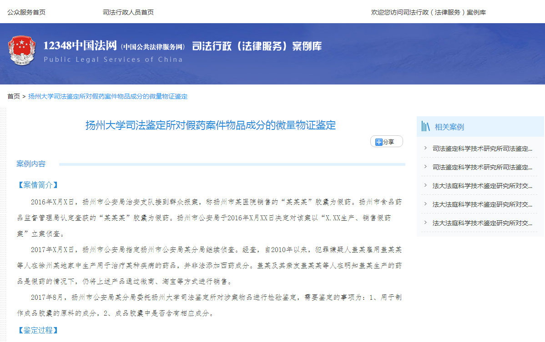This screenshot has width=545, height=342.
Task: Click the 12348中国法网 site title
Action: (x=80, y=46)
